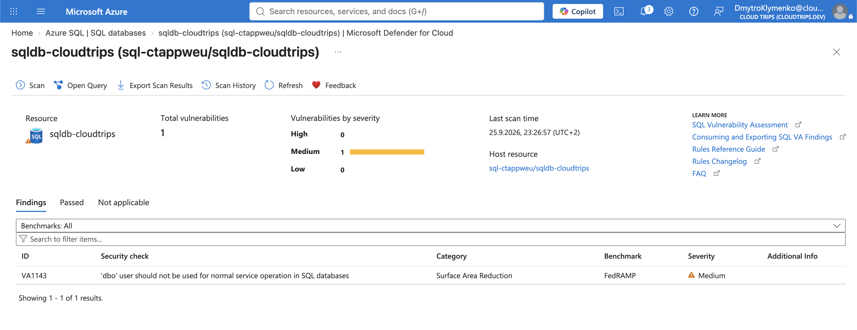Click Medium severity warning icon in VA1143 row
This screenshot has height=330, width=857.
pos(691,275)
